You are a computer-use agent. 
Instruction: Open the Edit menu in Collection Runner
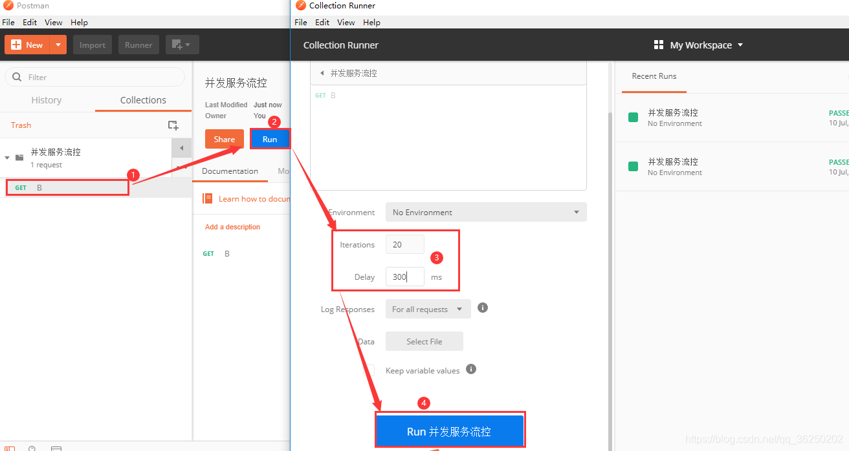point(322,22)
